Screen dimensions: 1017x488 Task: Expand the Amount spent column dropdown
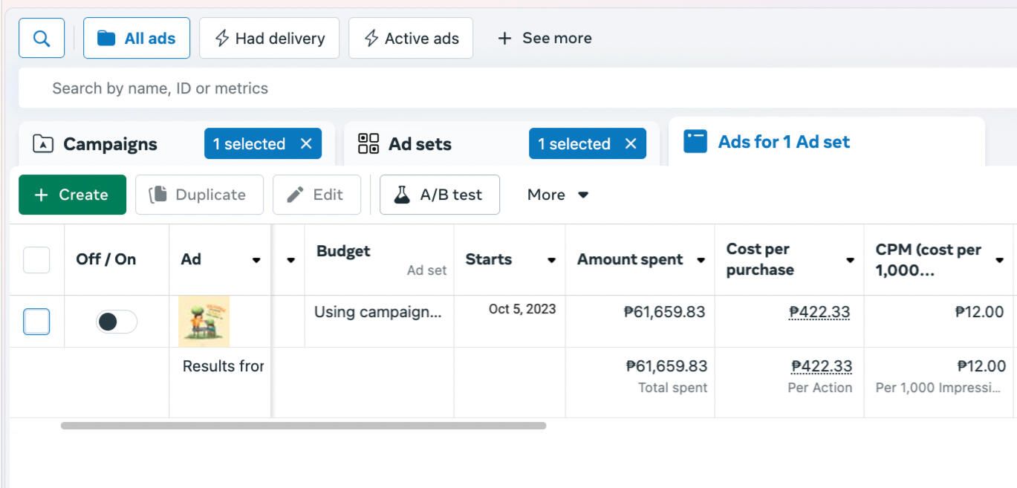[701, 260]
